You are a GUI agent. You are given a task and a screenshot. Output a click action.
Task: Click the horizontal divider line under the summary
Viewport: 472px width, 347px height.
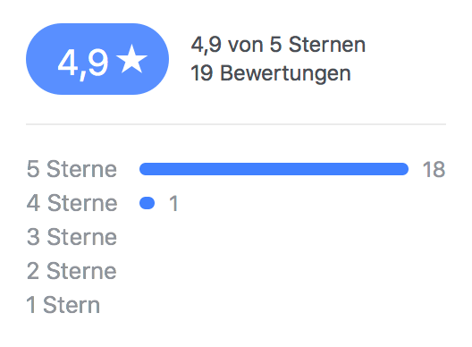pos(236,124)
